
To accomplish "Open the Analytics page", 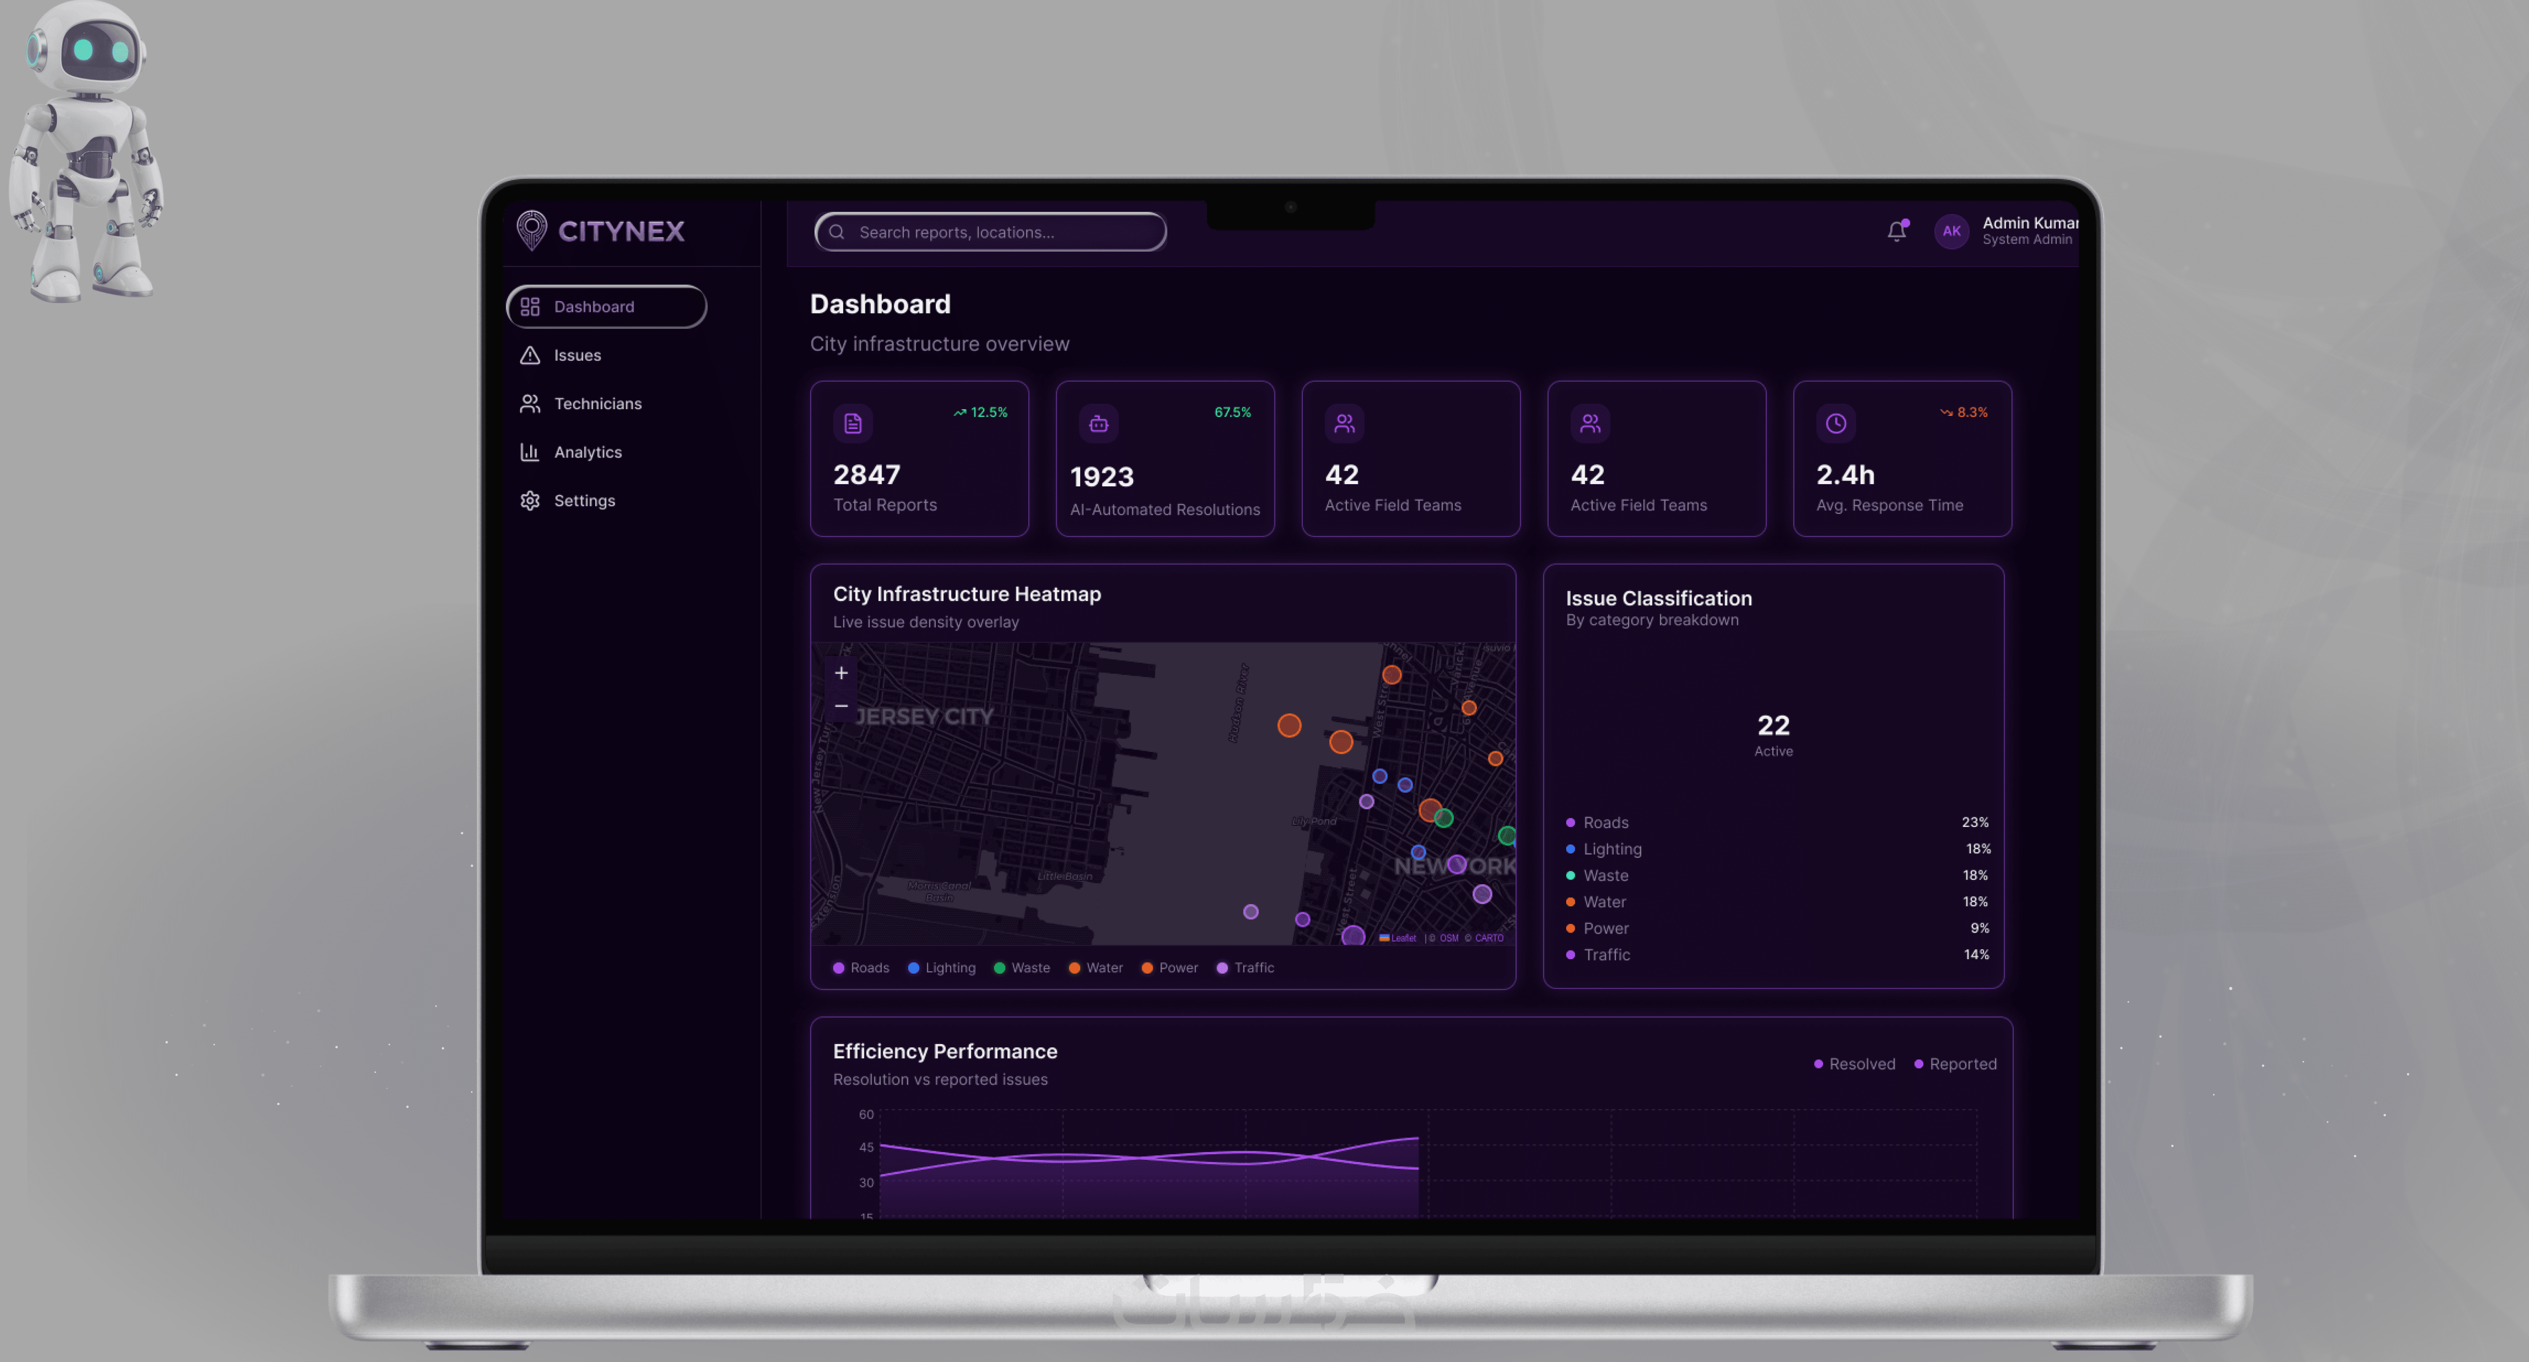I will tap(587, 452).
